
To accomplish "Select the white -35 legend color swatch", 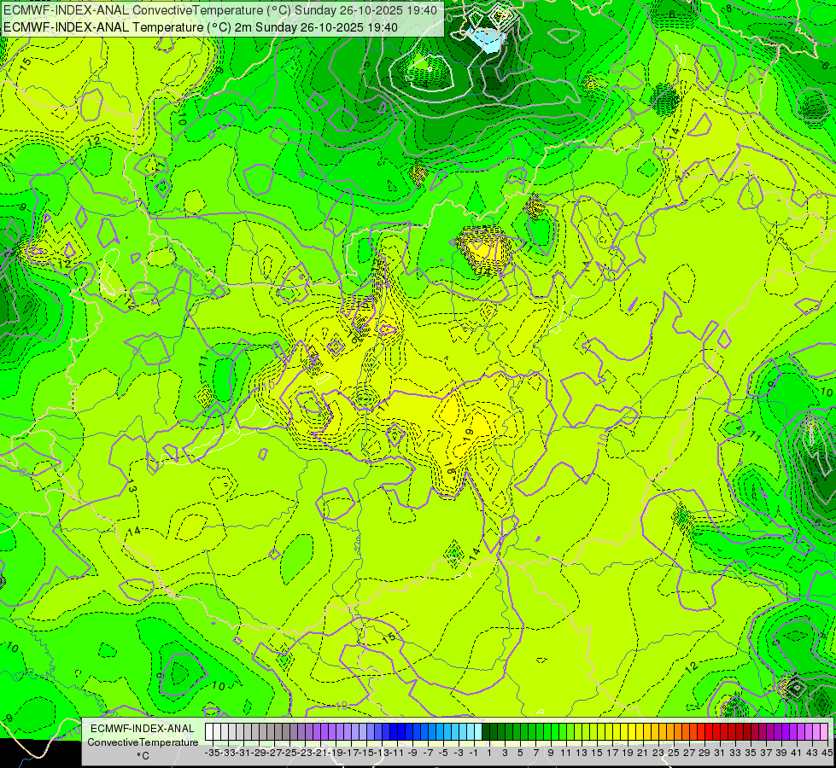I will (x=209, y=731).
